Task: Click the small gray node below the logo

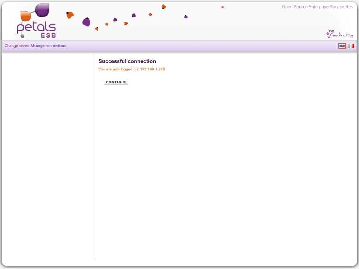Action: click(22, 36)
